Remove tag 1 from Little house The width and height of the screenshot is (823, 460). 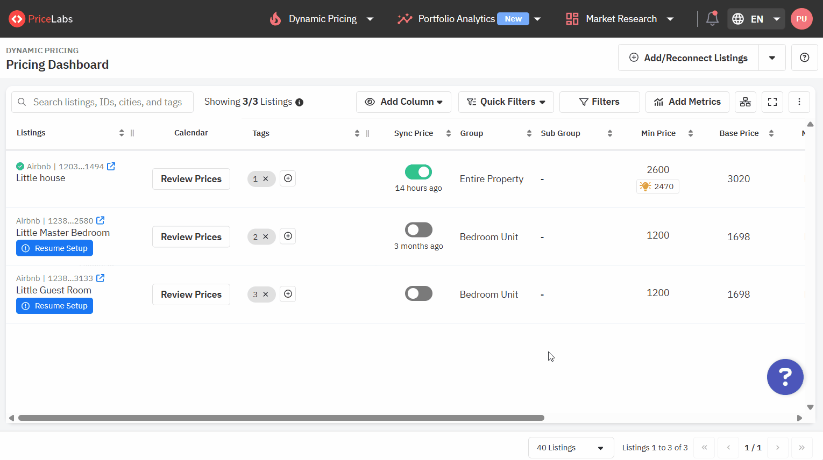pyautogui.click(x=266, y=179)
